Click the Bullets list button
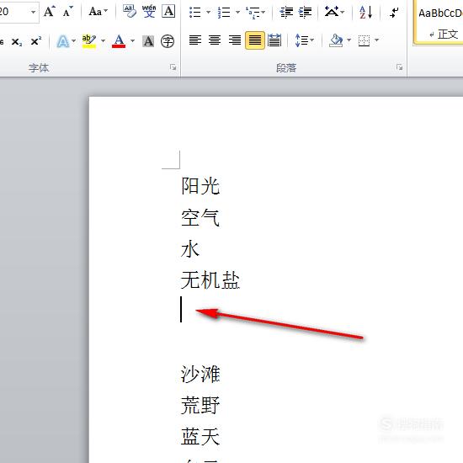The height and width of the screenshot is (463, 463). click(195, 12)
